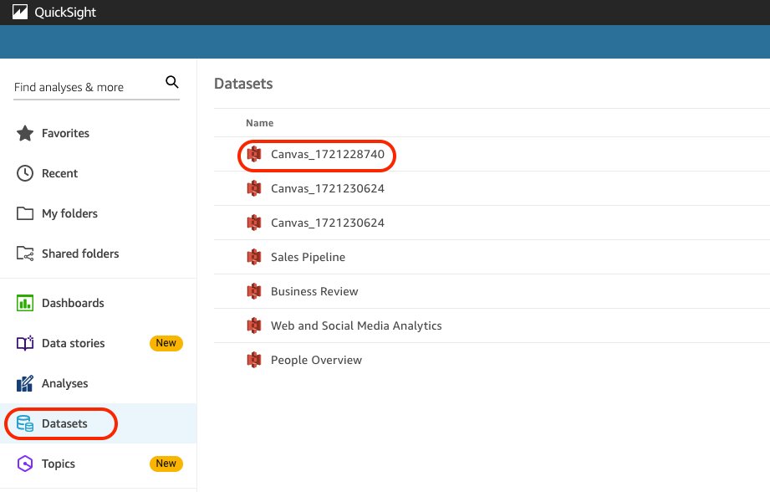The image size is (770, 492).
Task: Sort by the Name column header
Action: pyautogui.click(x=260, y=123)
